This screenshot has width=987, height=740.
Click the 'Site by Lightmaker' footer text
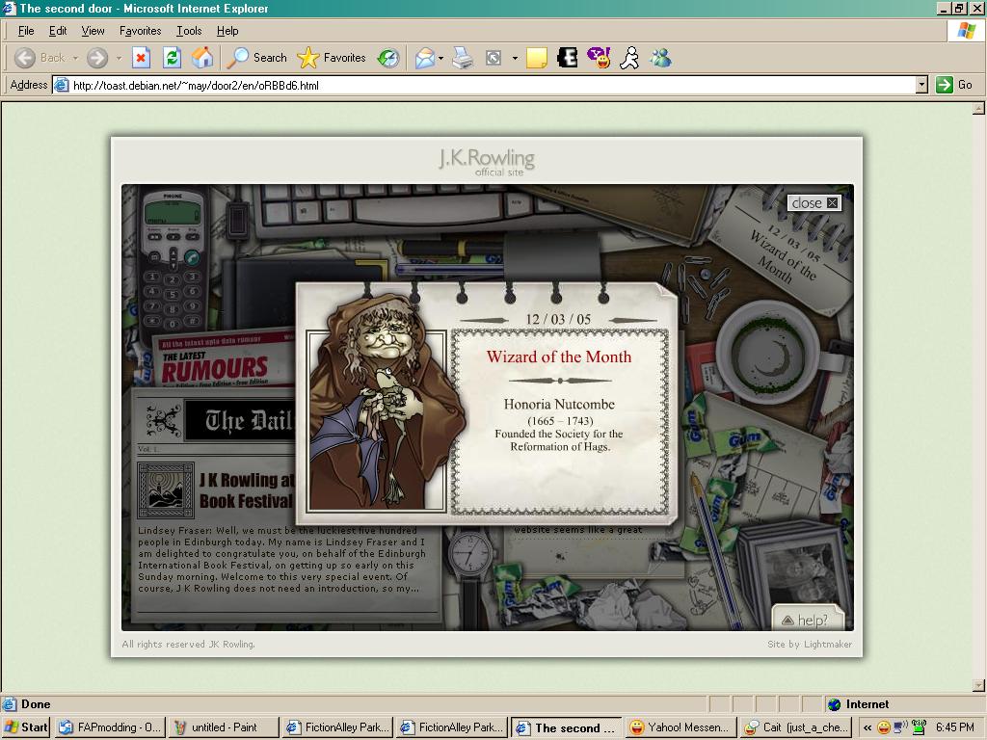point(810,645)
